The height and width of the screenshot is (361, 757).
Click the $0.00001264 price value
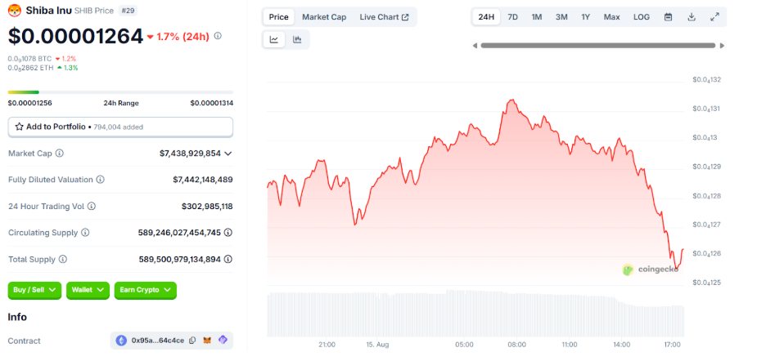tap(76, 36)
